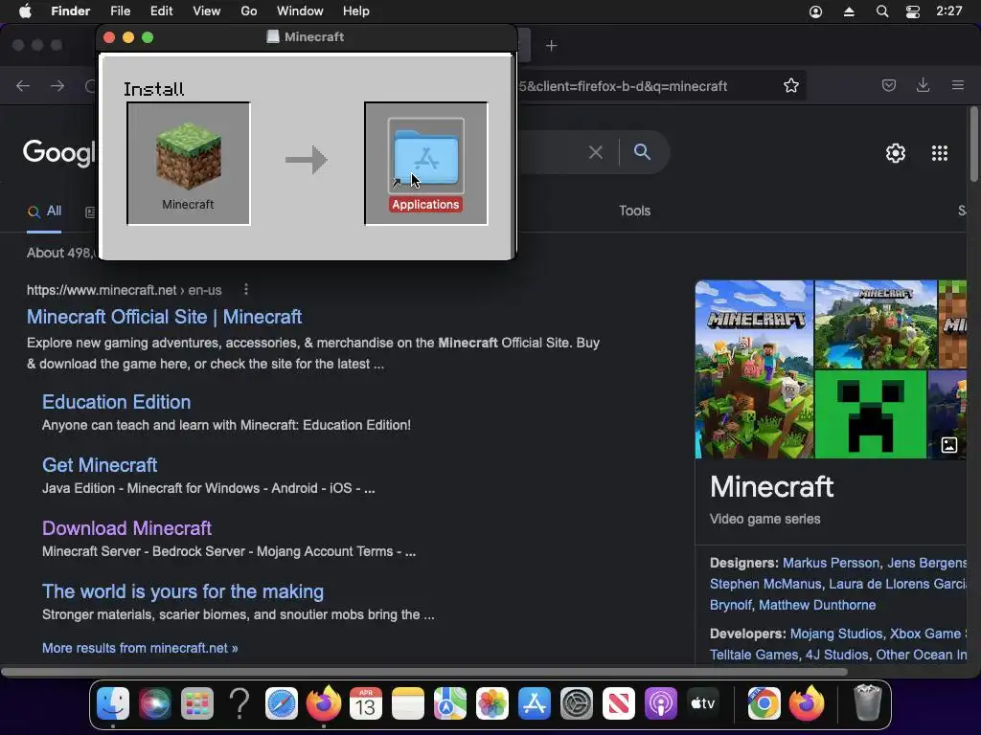Open App Store from the Dock
981x735 pixels.
point(535,704)
